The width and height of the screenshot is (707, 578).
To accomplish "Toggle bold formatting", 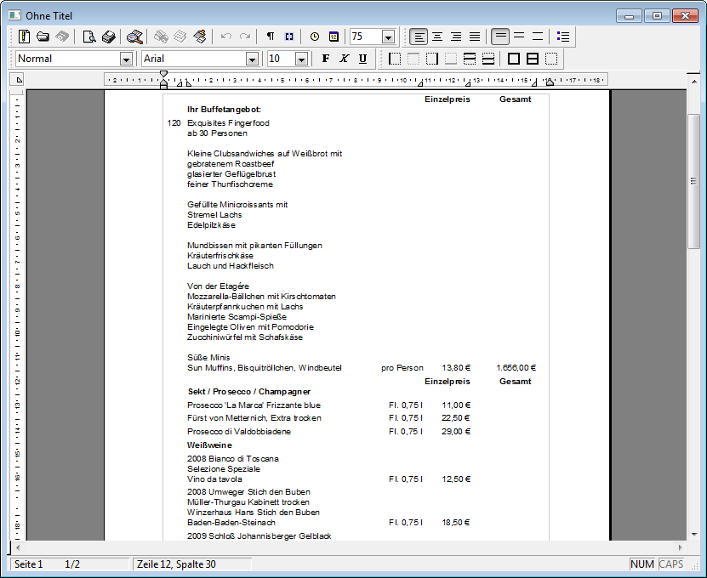I will coord(325,59).
